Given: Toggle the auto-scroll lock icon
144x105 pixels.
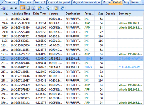Looking at the screenshot, I should click(x=56, y=8).
